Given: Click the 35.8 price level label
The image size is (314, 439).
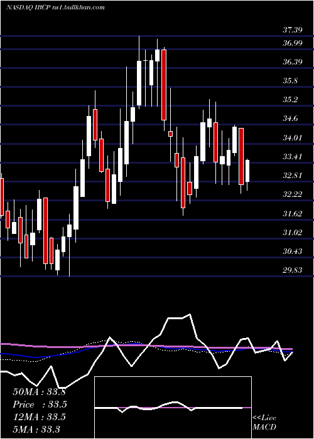Looking at the screenshot, I should 290,81.
